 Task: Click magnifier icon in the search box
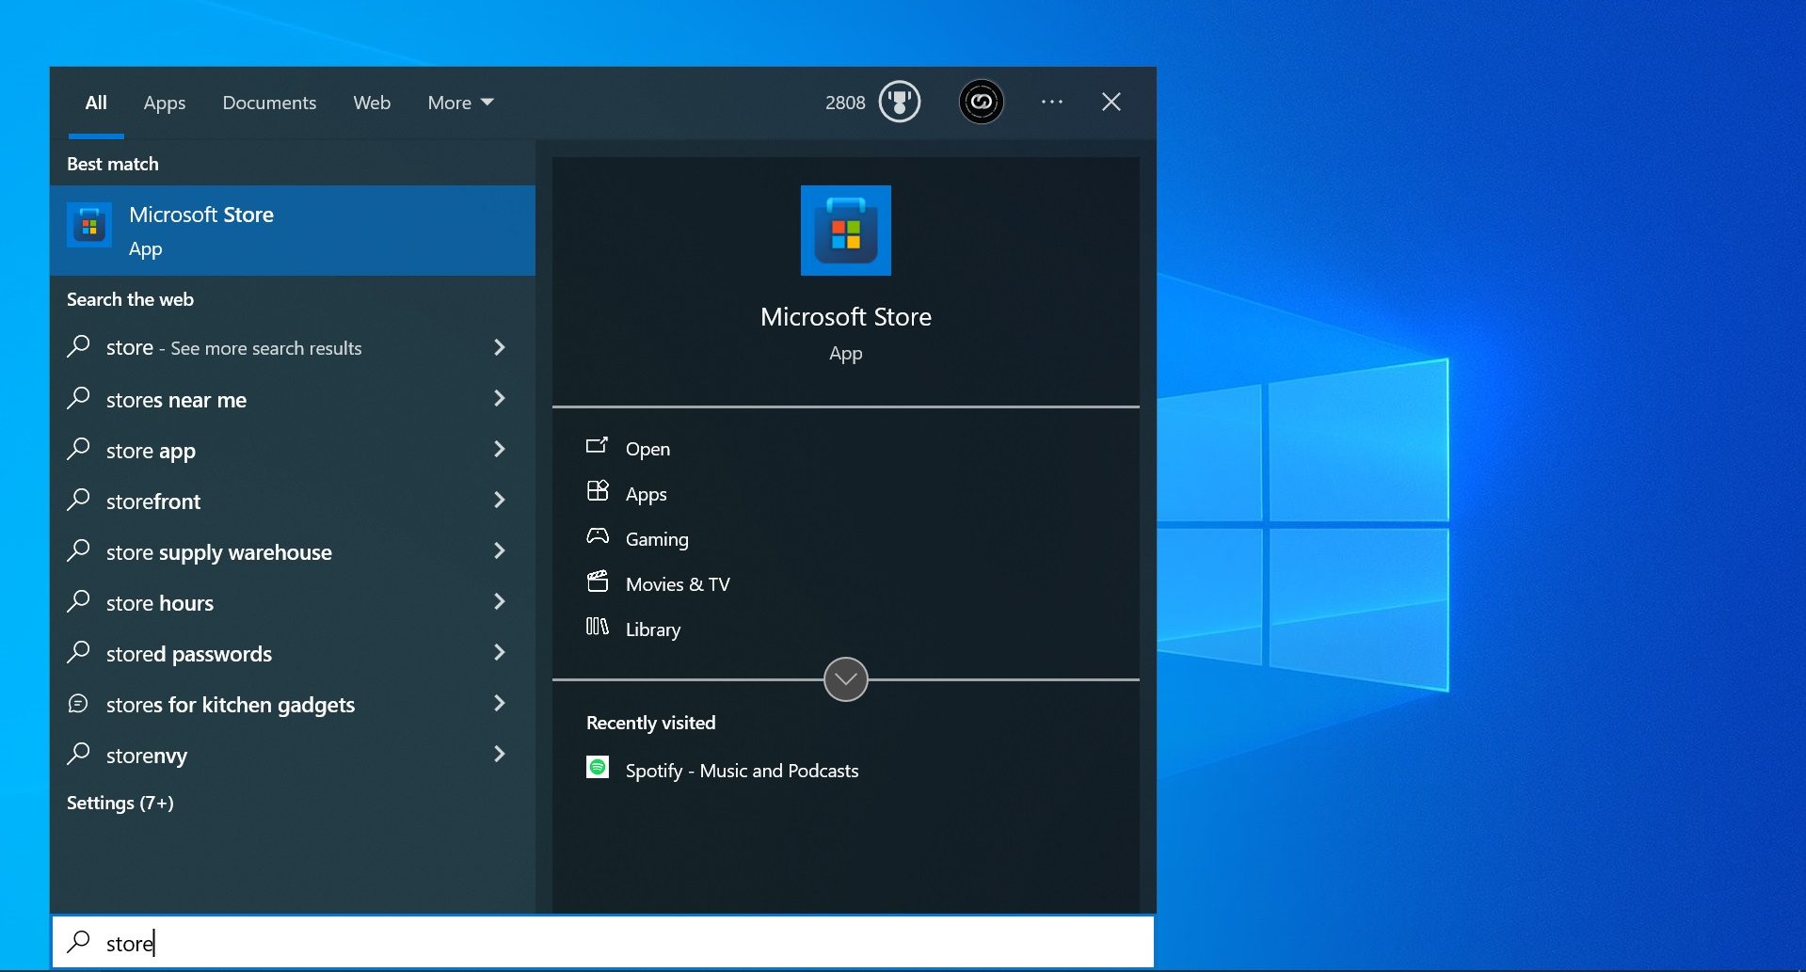(79, 942)
